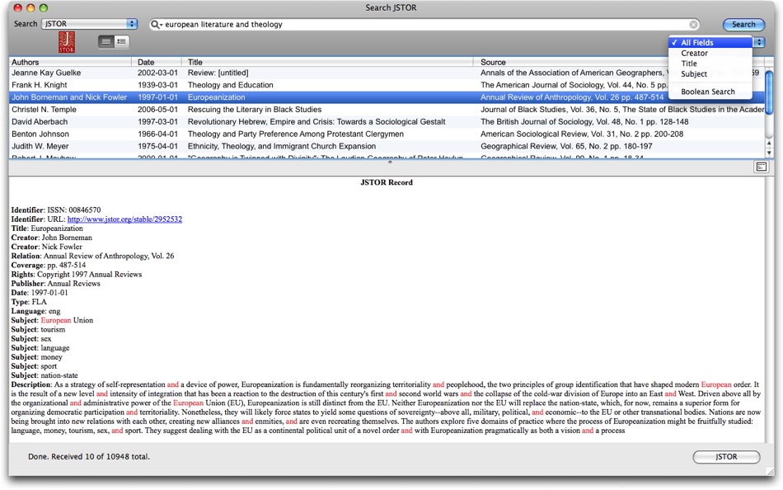Select the John Borneman and Nick Fowler row
This screenshot has width=783, height=490.
pos(387,97)
